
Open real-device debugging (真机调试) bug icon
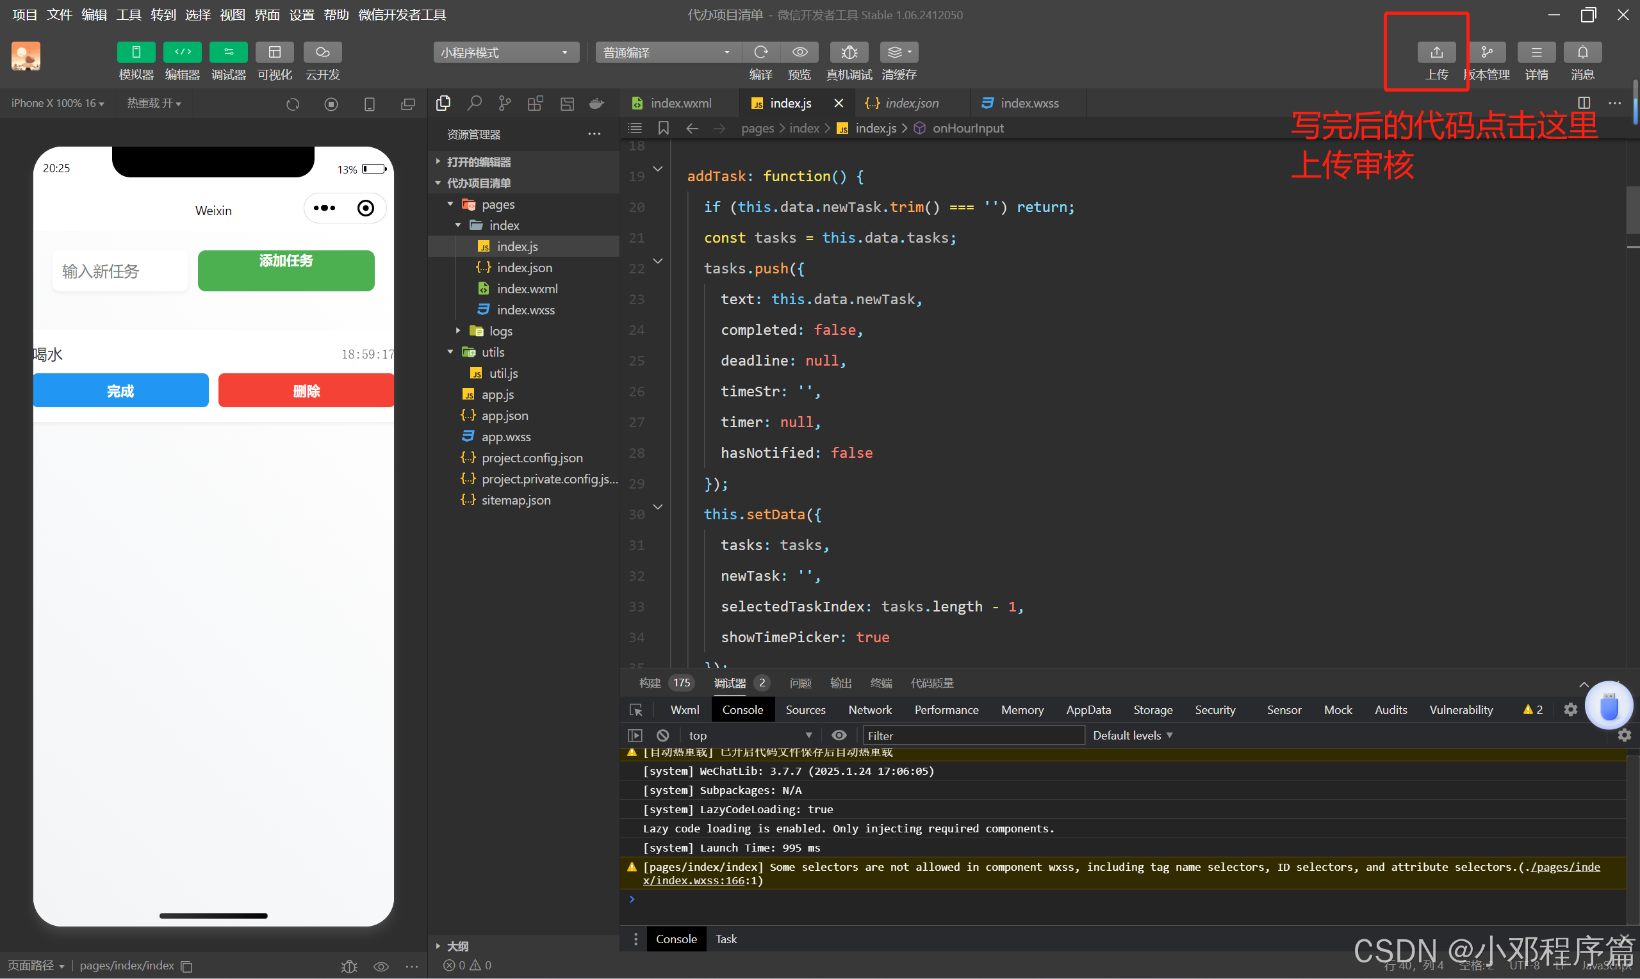coord(849,52)
